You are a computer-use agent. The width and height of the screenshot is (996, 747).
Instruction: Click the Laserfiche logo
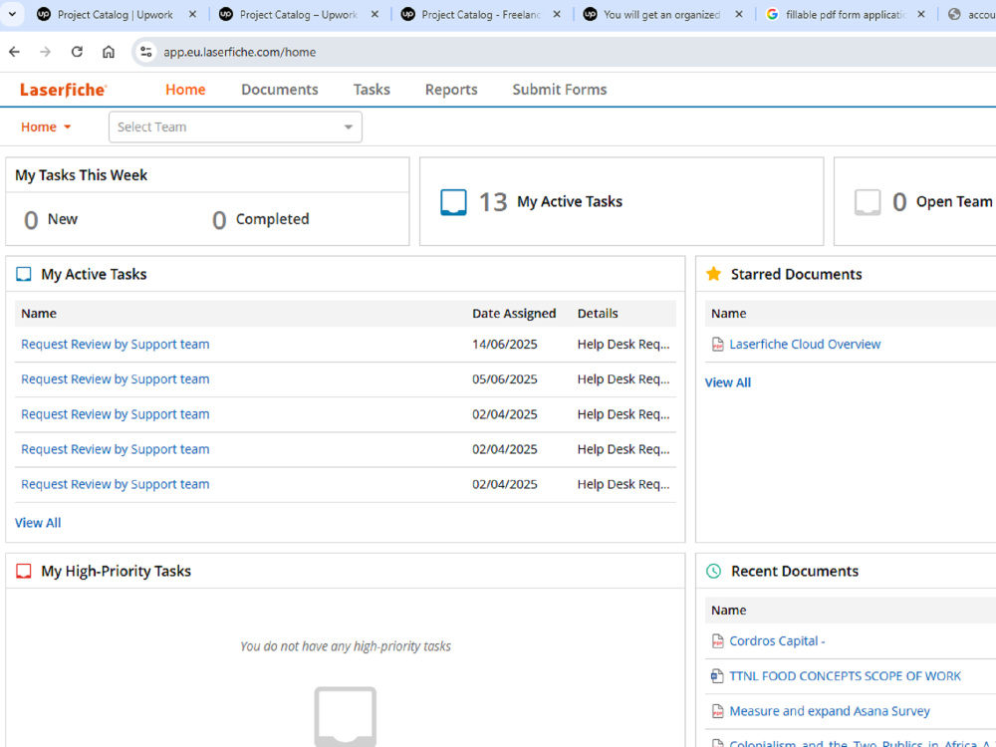coord(63,90)
